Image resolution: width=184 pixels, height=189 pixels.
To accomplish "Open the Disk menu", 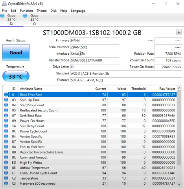I will (53, 11).
